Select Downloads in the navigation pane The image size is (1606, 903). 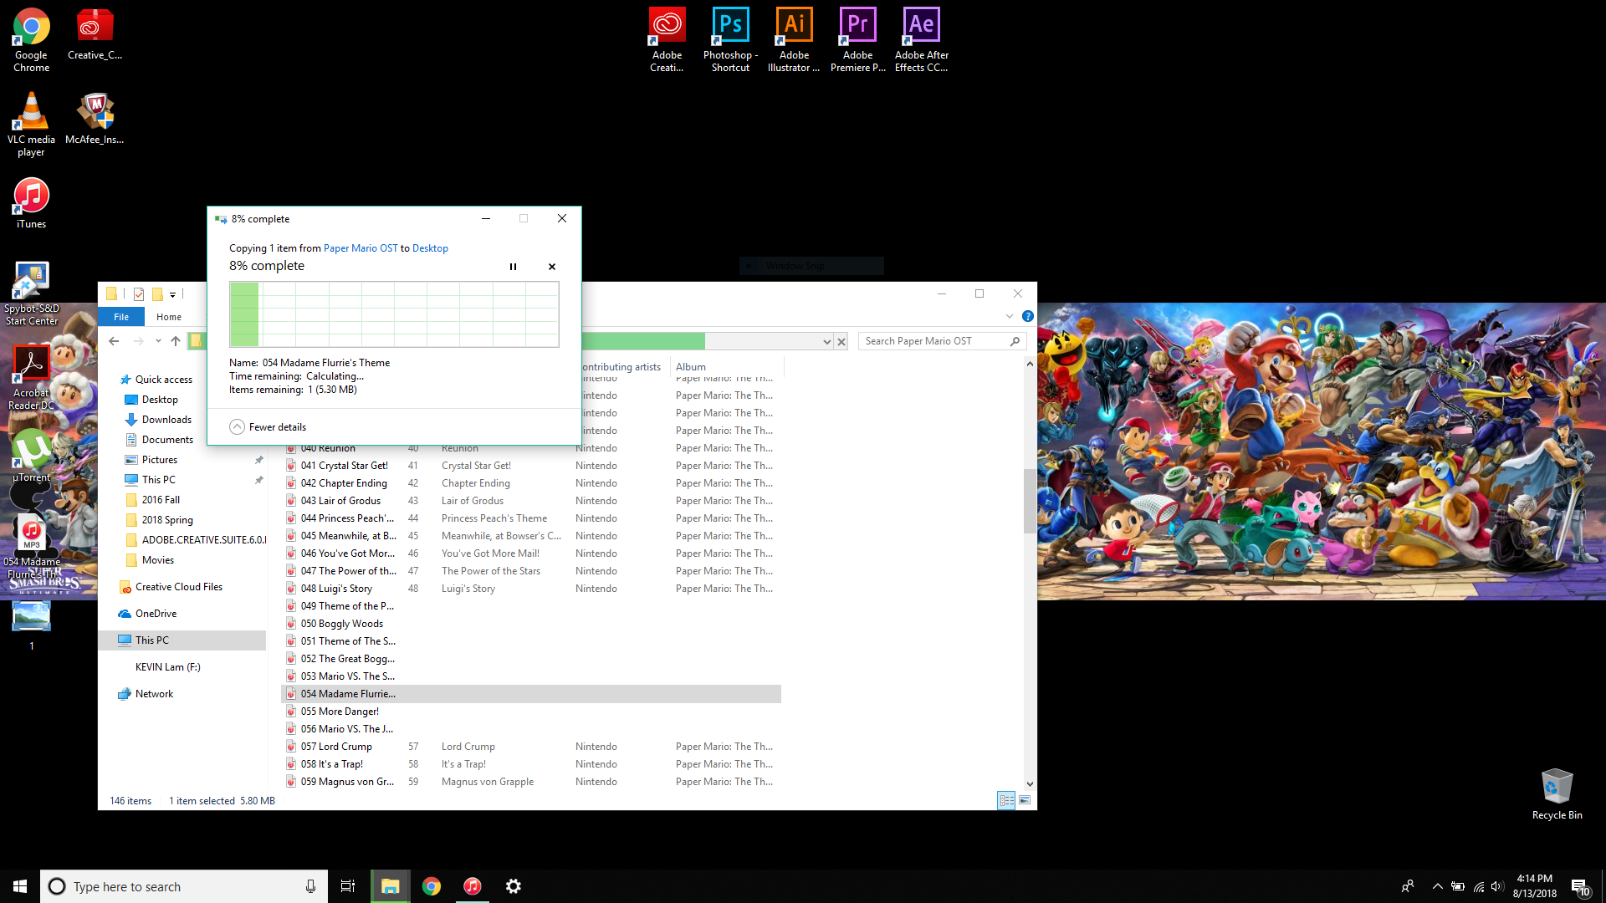(166, 420)
